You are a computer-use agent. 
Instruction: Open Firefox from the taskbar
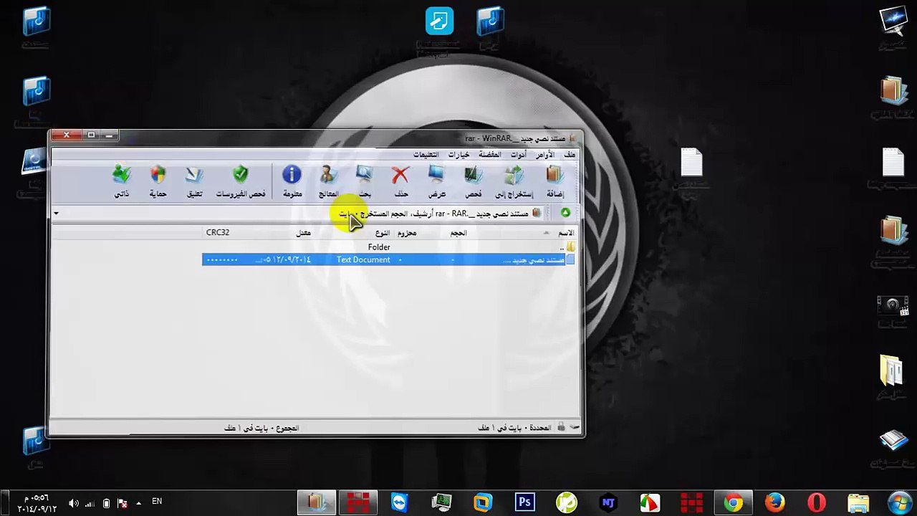pos(775,502)
